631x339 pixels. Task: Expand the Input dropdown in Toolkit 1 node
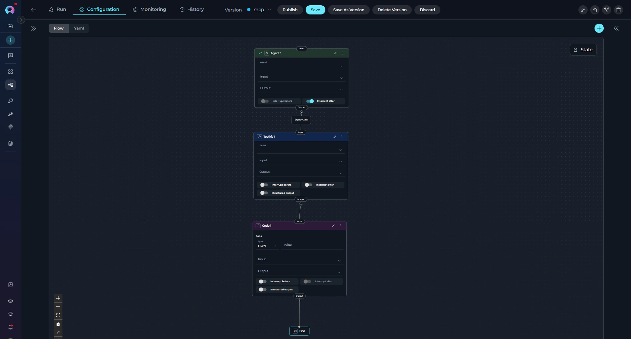[x=300, y=161]
